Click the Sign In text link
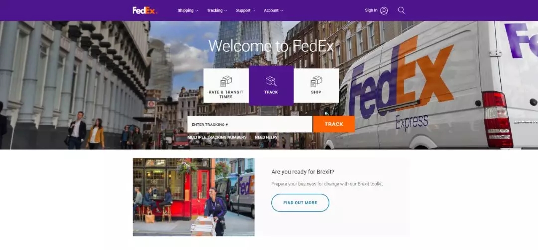This screenshot has width=538, height=250. (371, 10)
